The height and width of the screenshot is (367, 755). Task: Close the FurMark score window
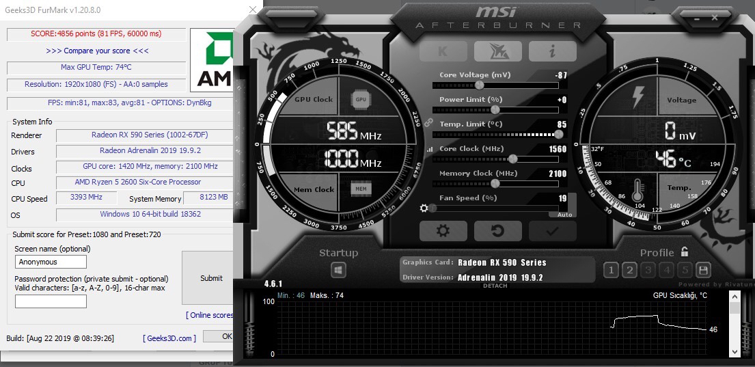pyautogui.click(x=252, y=10)
